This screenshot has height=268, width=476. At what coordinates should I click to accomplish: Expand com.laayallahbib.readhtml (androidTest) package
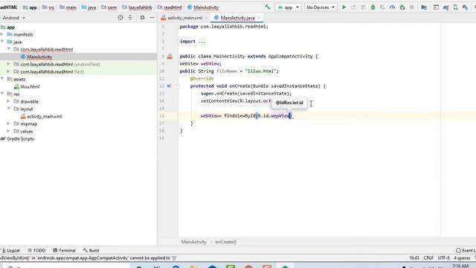(x=8, y=64)
